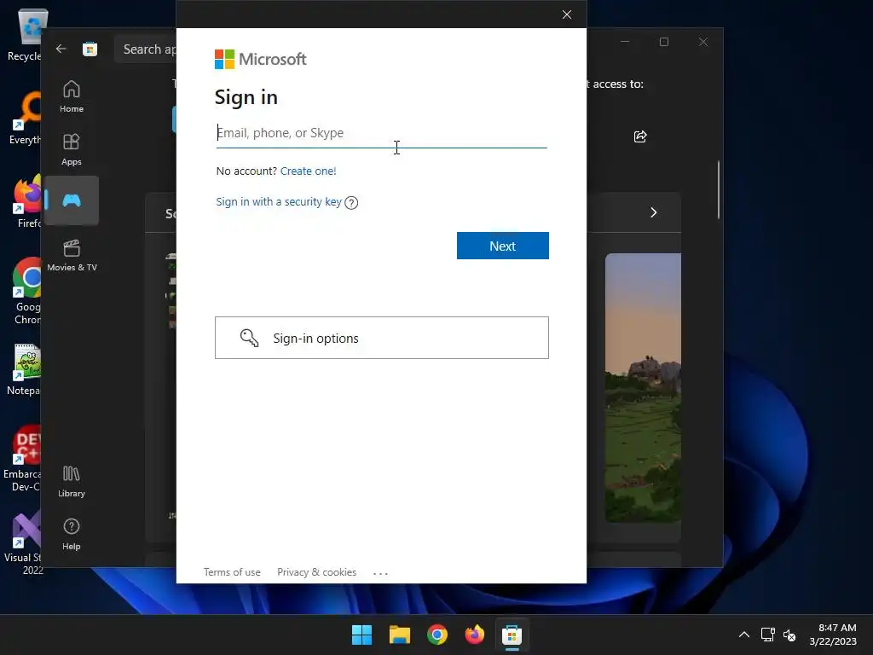Go to Home in Microsoft Store sidebar
This screenshot has width=873, height=655.
[72, 96]
